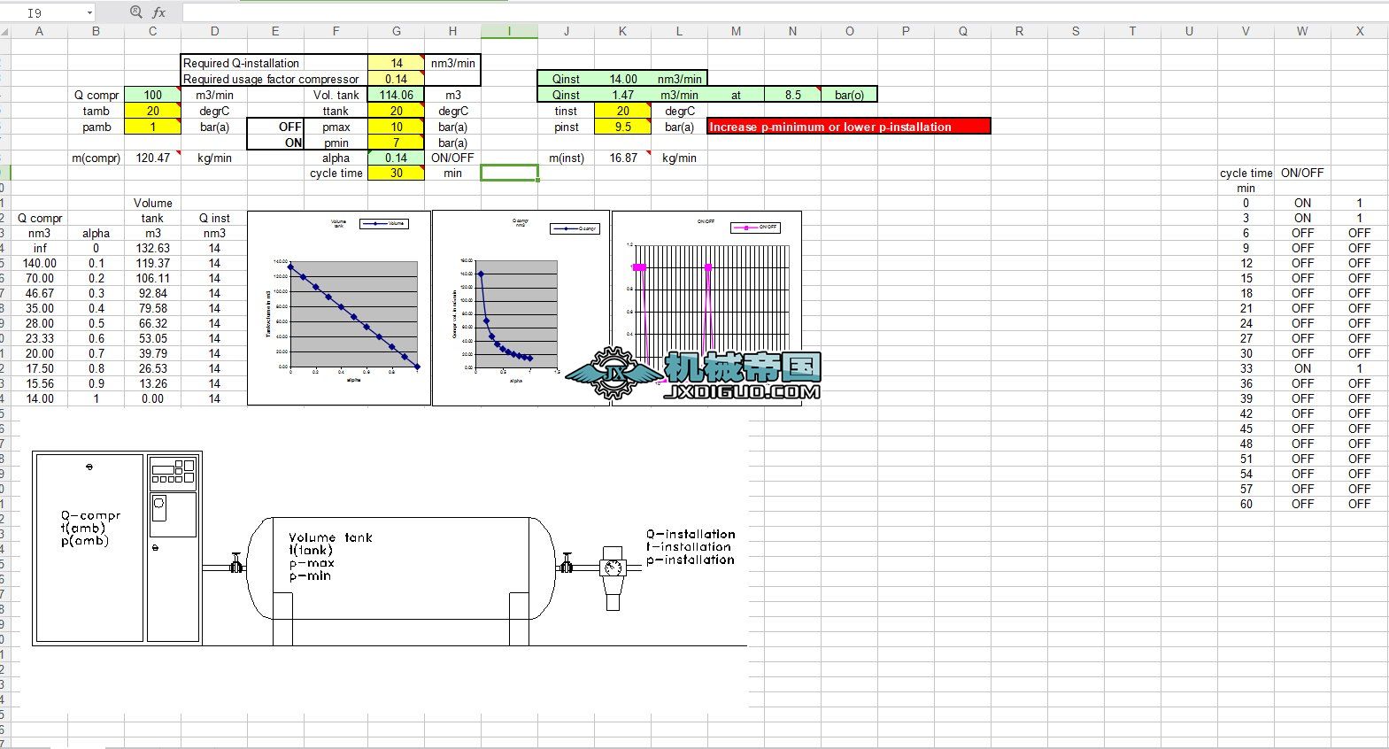Click the 'ON/OFF' legend in the third chart
Image resolution: width=1389 pixels, height=749 pixels.
755,228
